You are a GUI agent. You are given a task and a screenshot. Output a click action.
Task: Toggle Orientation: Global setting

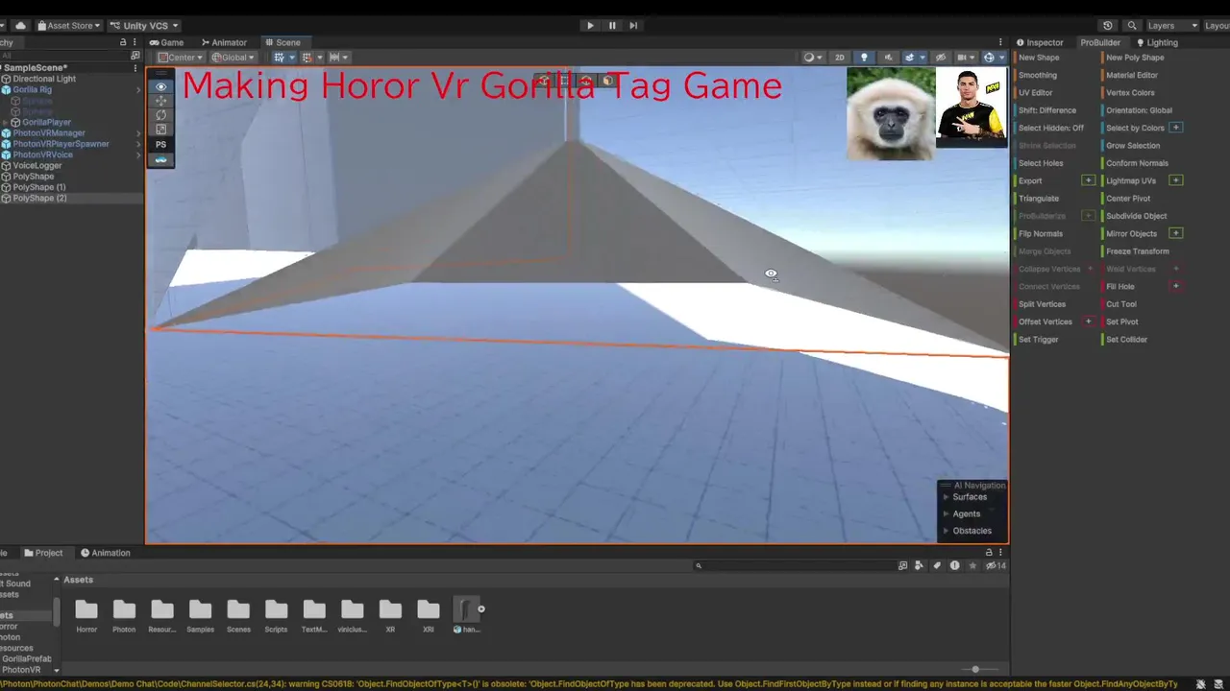click(x=1139, y=110)
